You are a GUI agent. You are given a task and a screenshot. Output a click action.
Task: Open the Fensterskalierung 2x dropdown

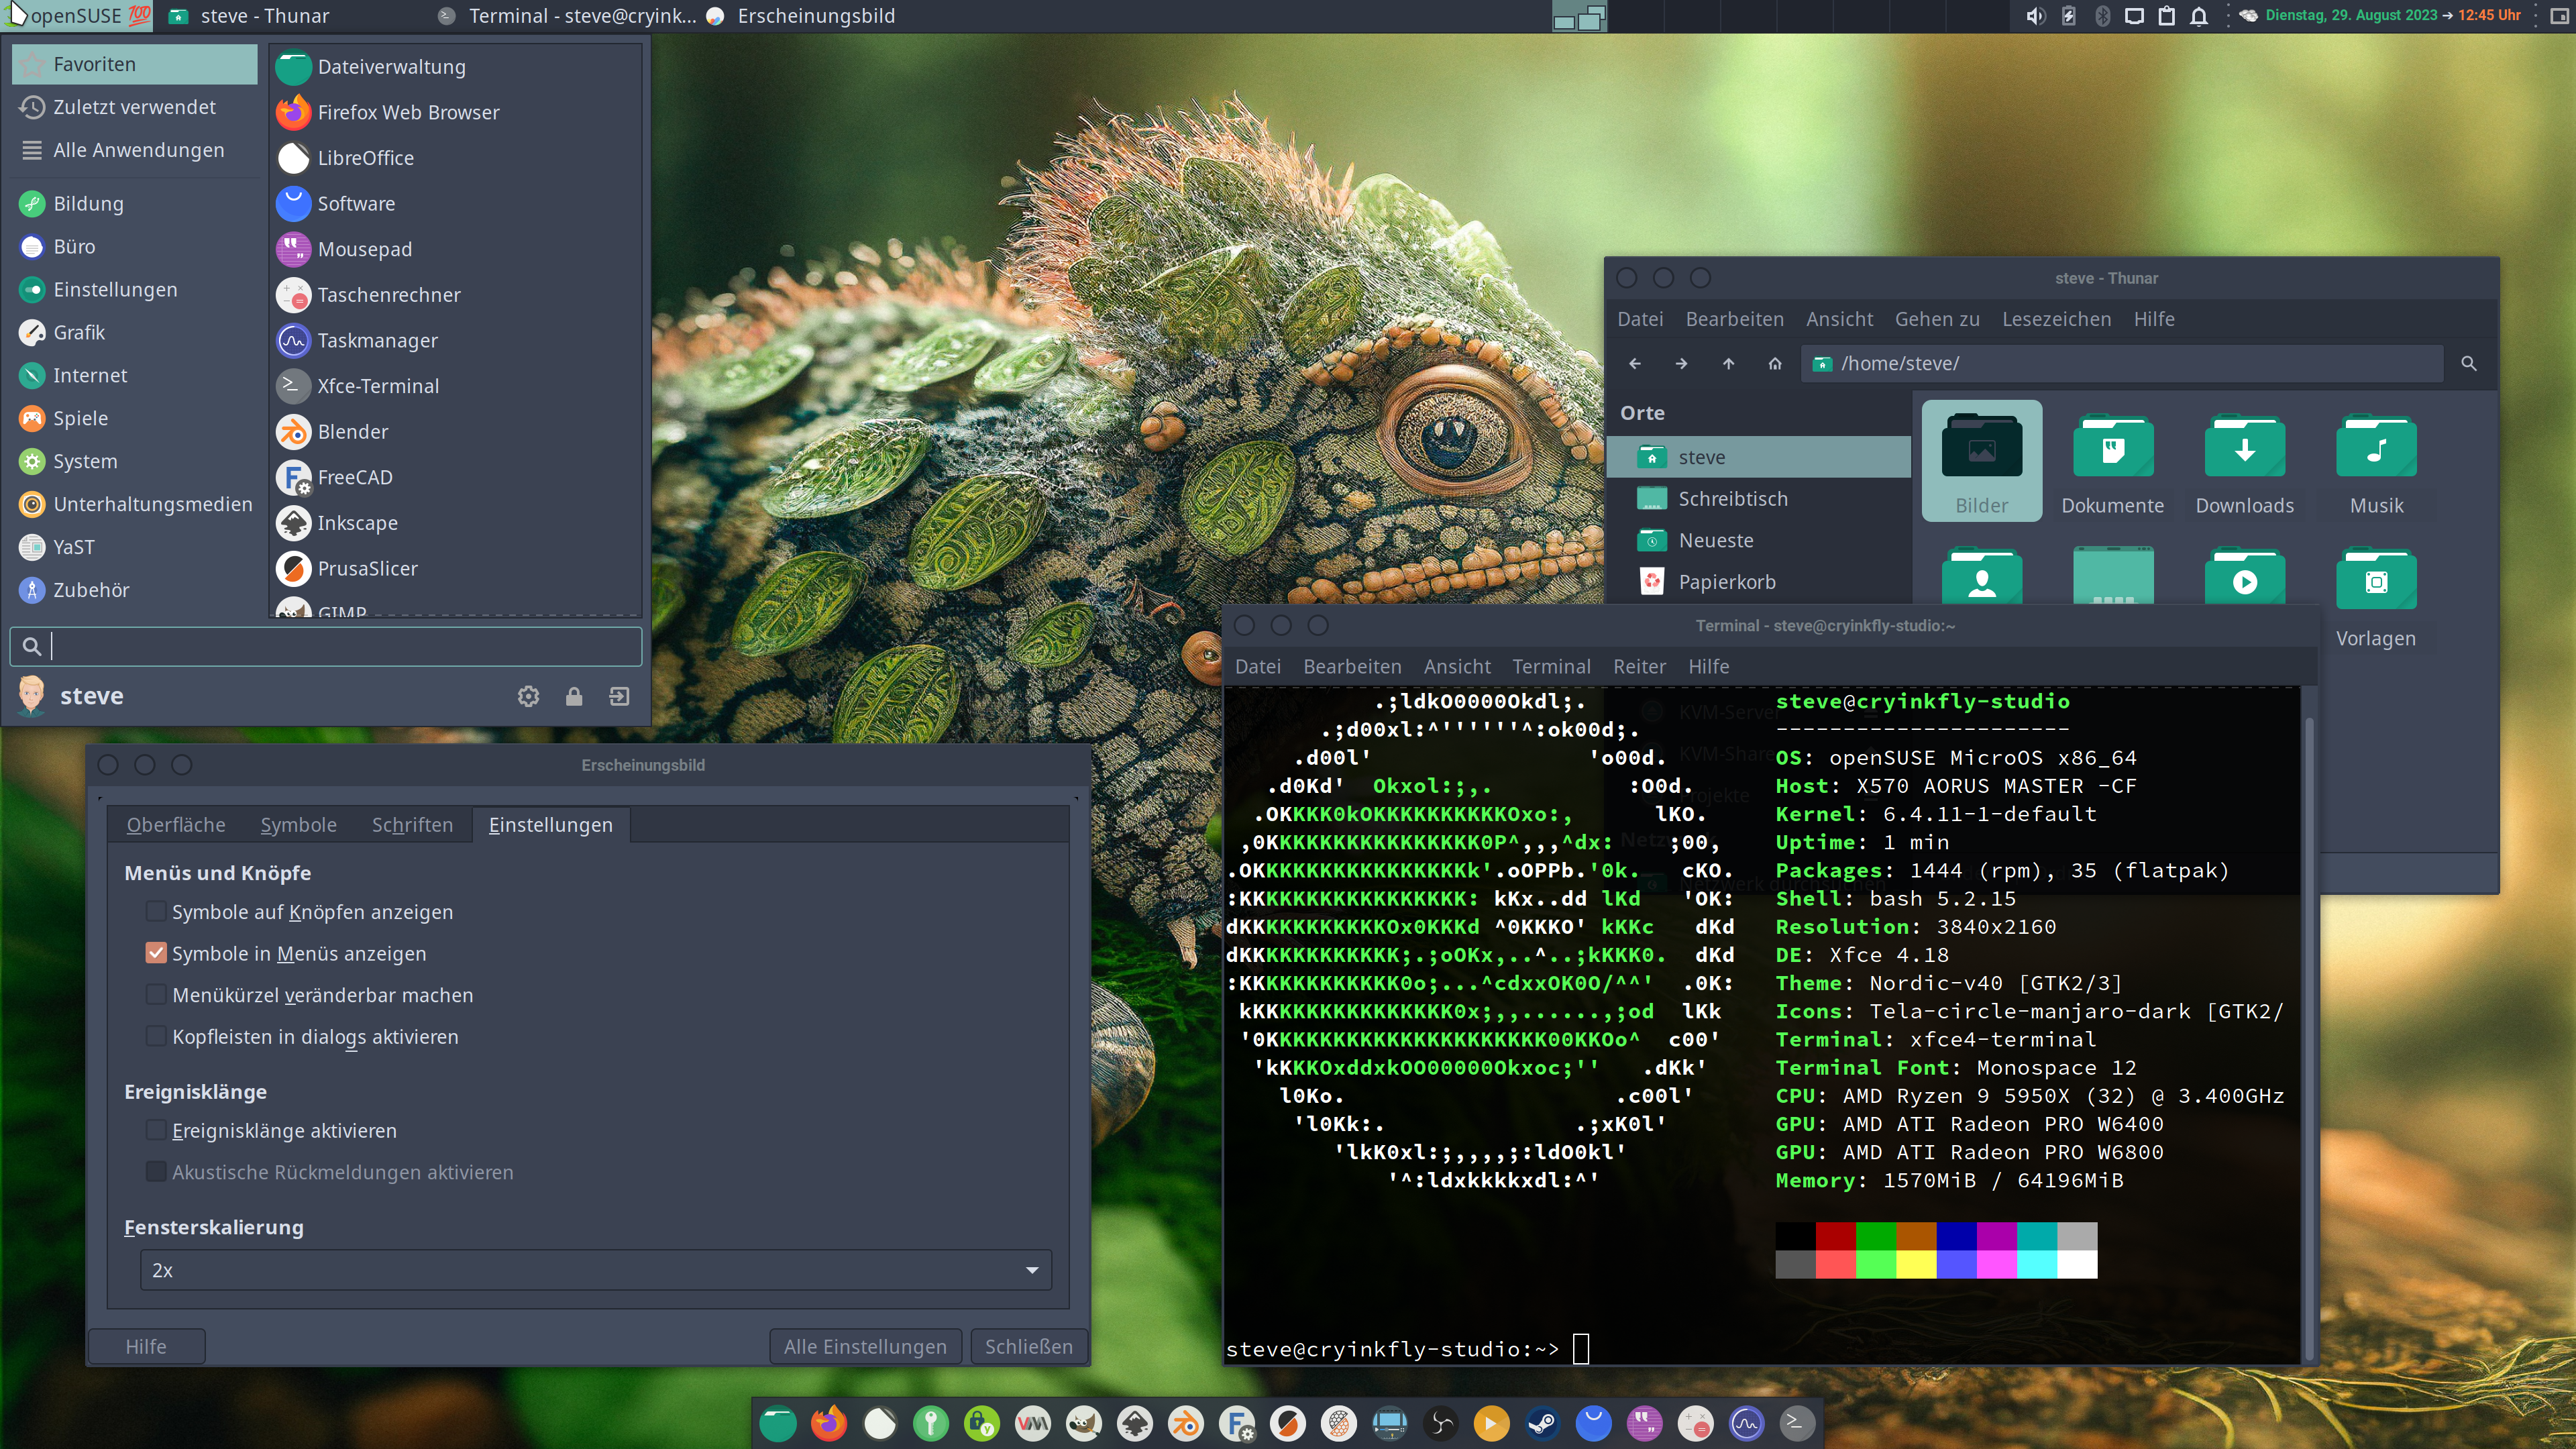click(x=596, y=1270)
